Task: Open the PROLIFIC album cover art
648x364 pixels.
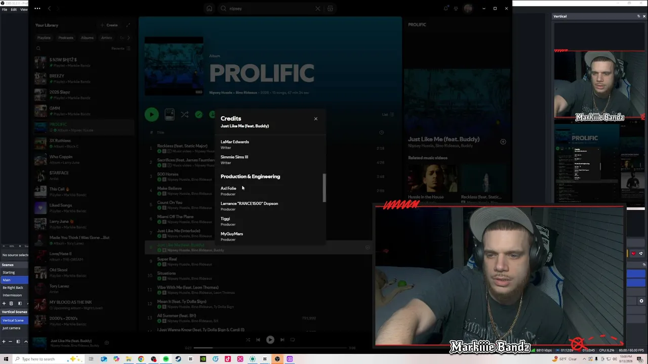Action: click(174, 66)
